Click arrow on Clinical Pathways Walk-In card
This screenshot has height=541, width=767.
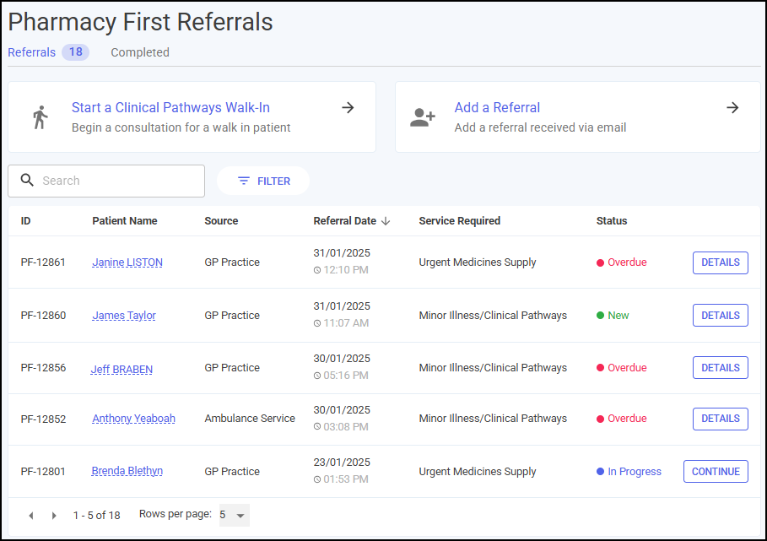pos(348,108)
